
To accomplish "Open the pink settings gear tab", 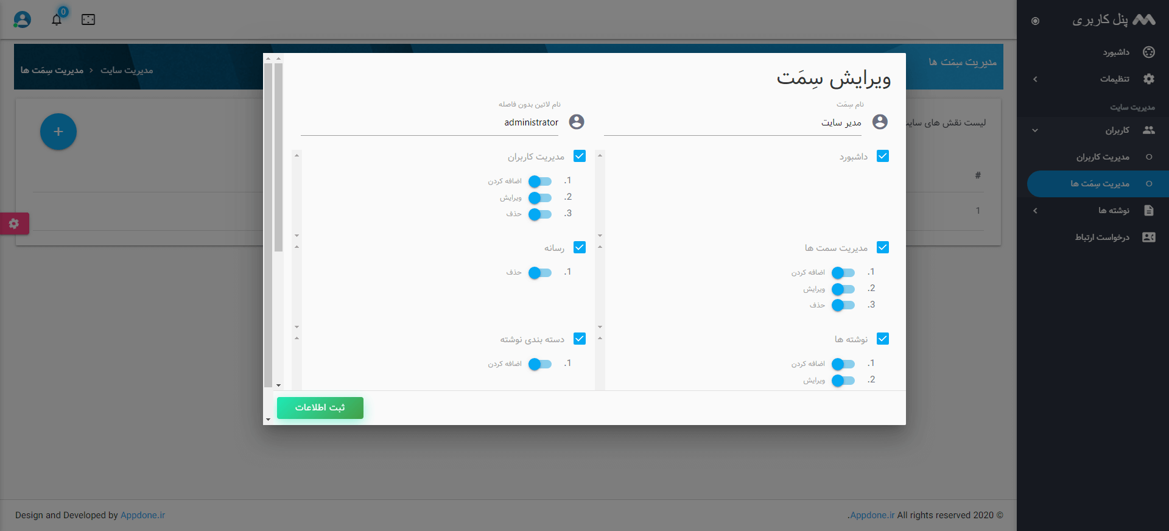I will 14,223.
